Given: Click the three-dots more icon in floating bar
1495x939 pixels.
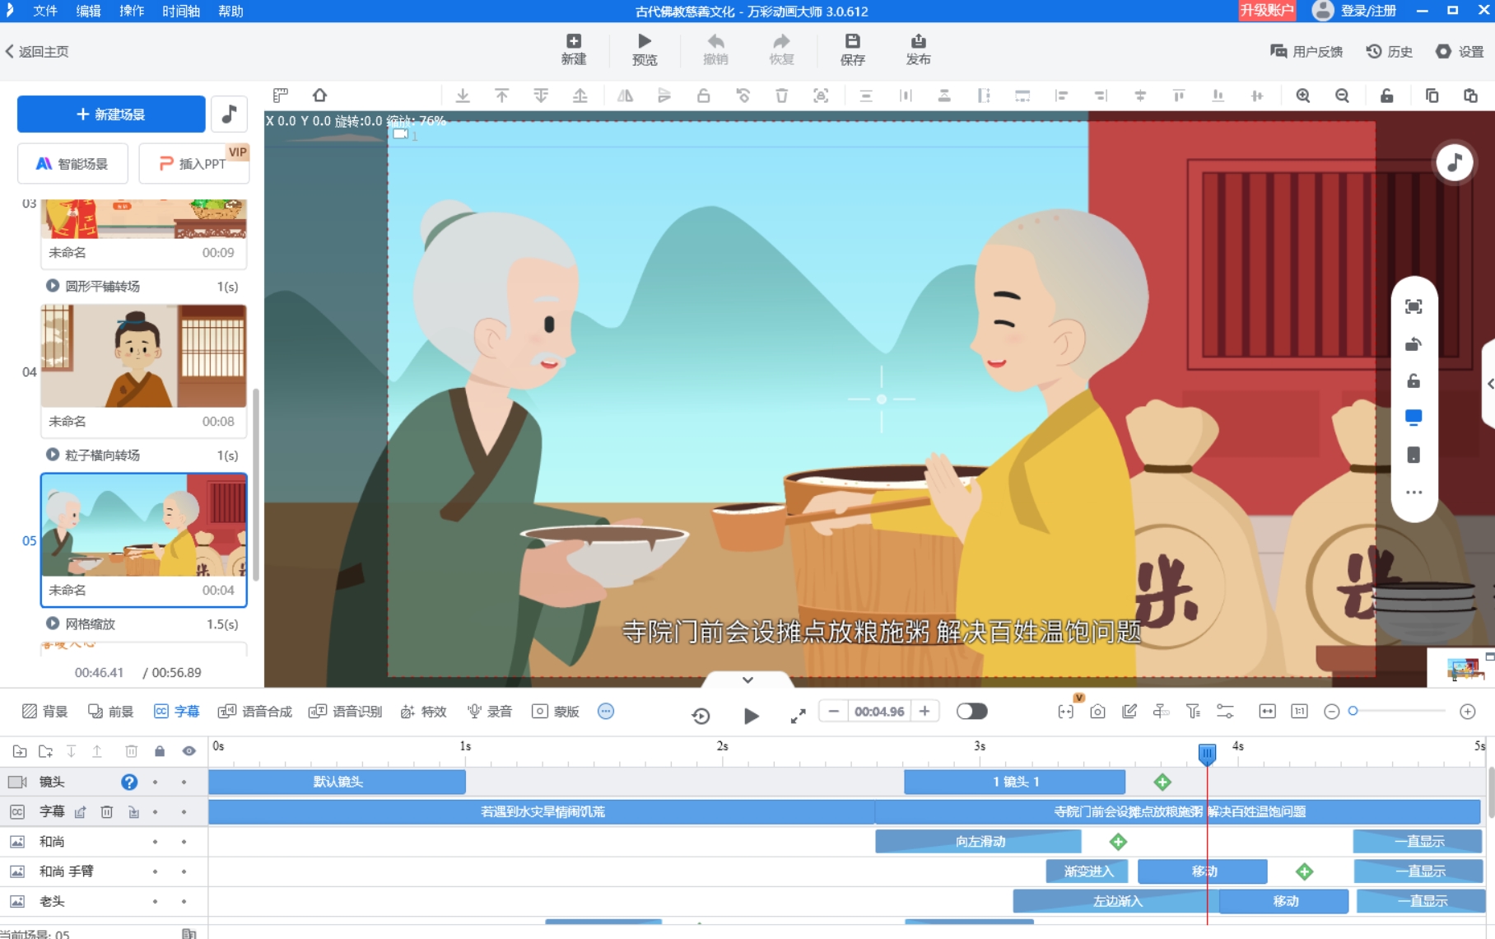Looking at the screenshot, I should 1413,493.
